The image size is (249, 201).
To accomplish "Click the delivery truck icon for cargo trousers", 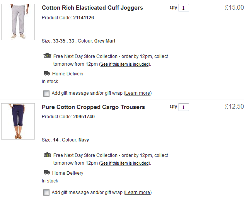I will [x=47, y=172].
